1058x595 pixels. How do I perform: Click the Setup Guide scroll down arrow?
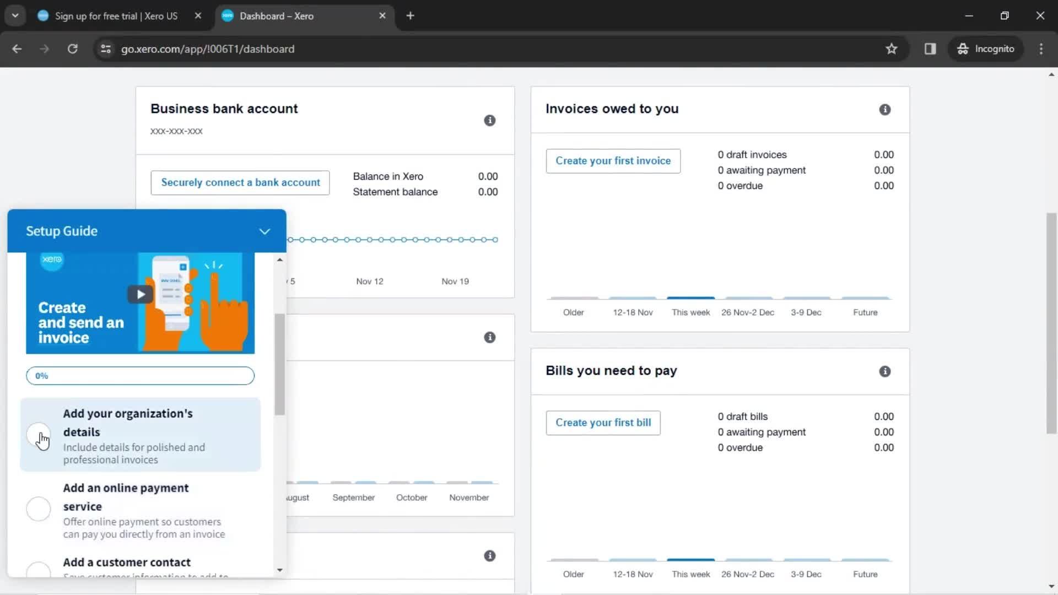point(280,570)
